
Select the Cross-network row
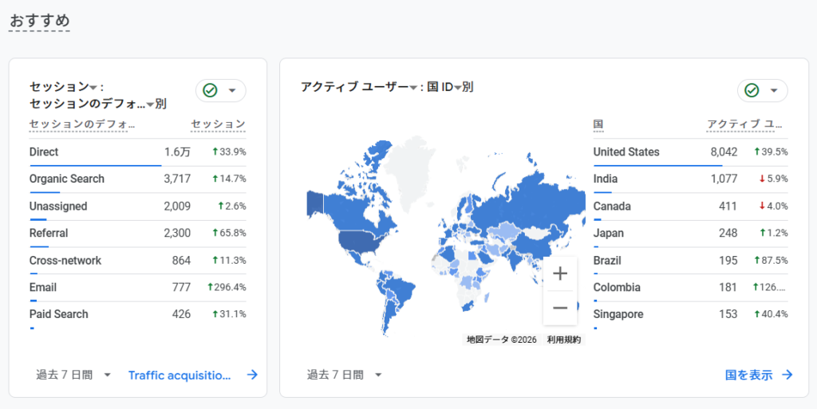point(137,261)
